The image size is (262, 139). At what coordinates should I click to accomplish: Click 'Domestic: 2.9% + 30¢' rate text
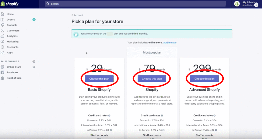(99, 120)
